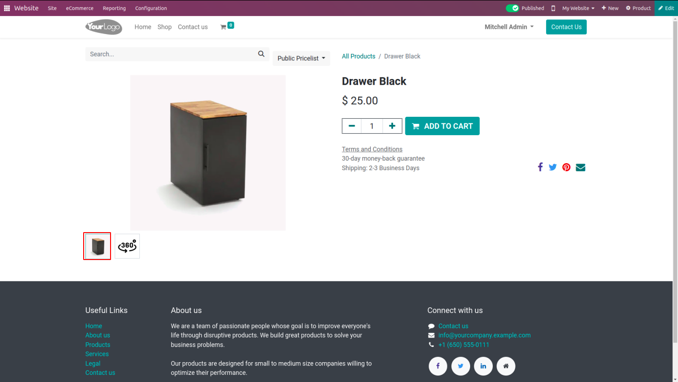Toggle mobile preview icon
Image resolution: width=678 pixels, height=382 pixels.
click(x=553, y=8)
